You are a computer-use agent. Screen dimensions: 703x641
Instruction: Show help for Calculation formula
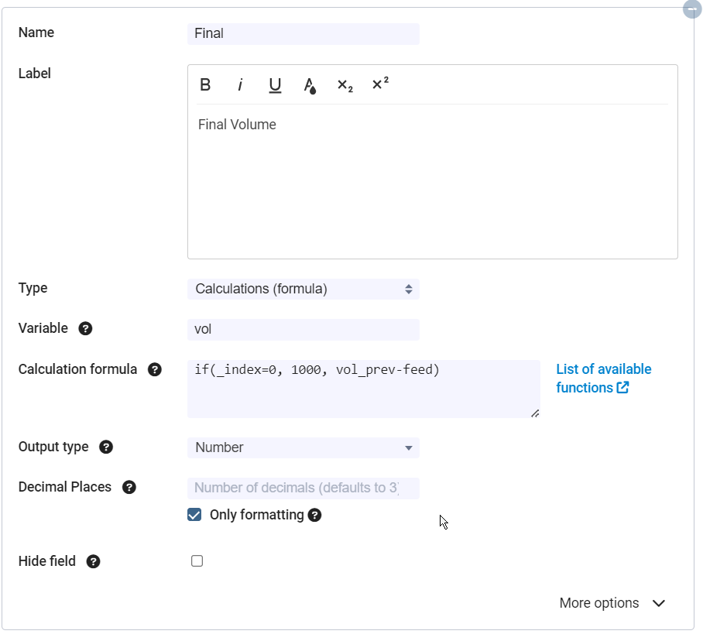[155, 369]
